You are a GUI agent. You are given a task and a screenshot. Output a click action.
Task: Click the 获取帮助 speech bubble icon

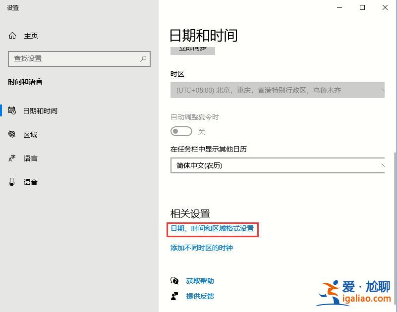[x=174, y=280]
